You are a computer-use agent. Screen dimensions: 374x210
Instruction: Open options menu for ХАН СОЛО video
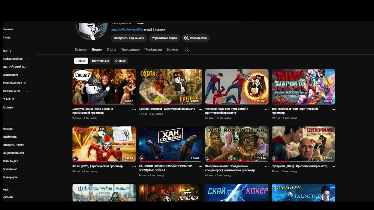(200, 167)
